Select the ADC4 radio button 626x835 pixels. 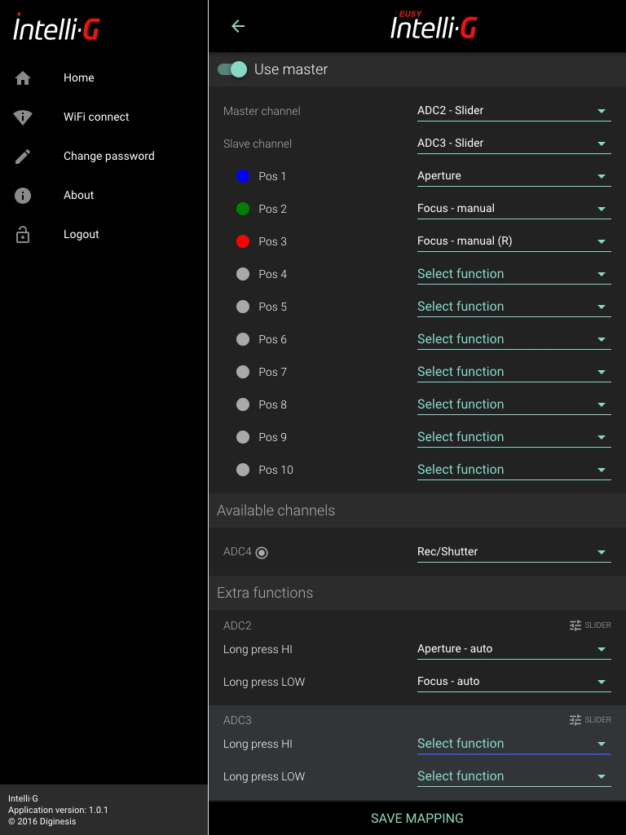(262, 552)
